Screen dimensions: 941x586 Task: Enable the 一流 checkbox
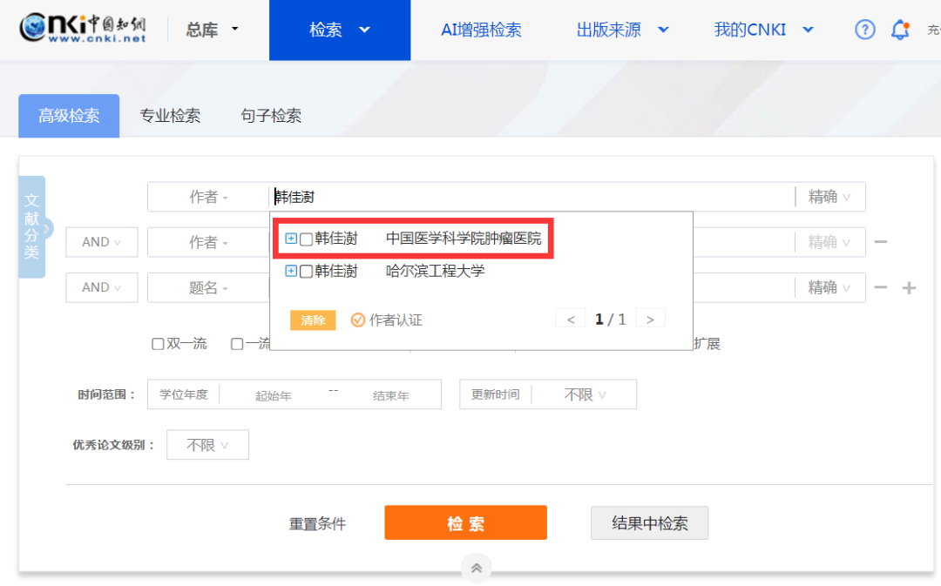237,344
